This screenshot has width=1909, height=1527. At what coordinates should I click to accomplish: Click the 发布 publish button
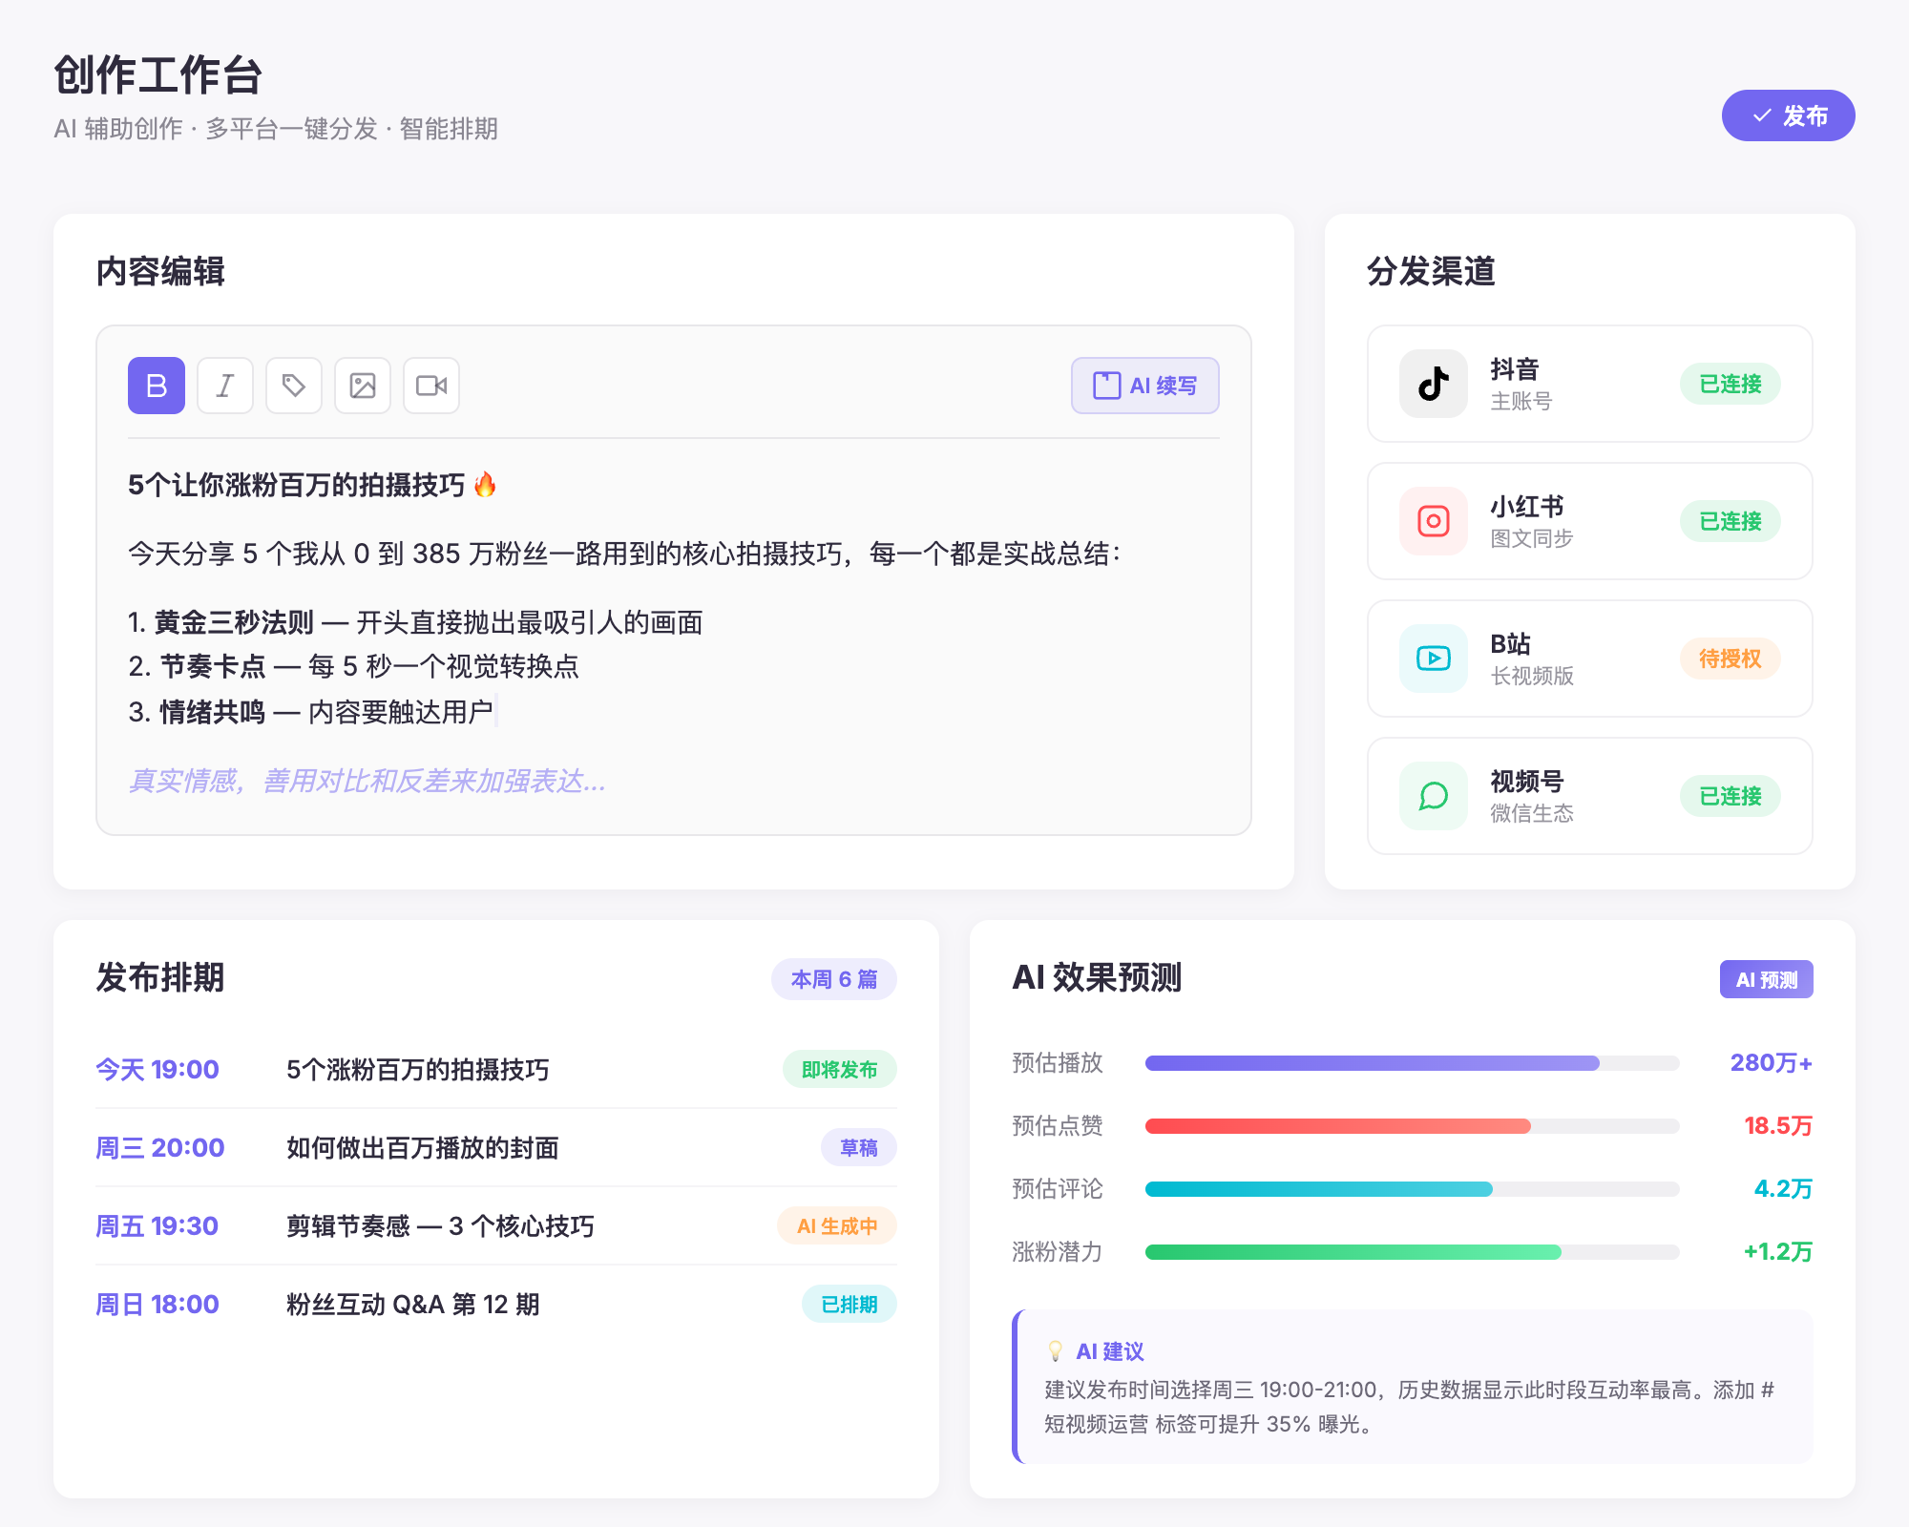[1788, 115]
